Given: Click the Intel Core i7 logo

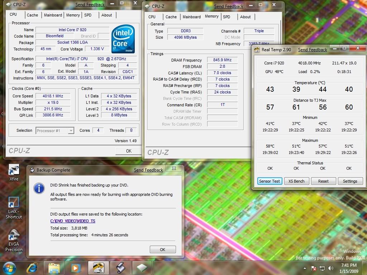Looking at the screenshot, I should 123,39.
